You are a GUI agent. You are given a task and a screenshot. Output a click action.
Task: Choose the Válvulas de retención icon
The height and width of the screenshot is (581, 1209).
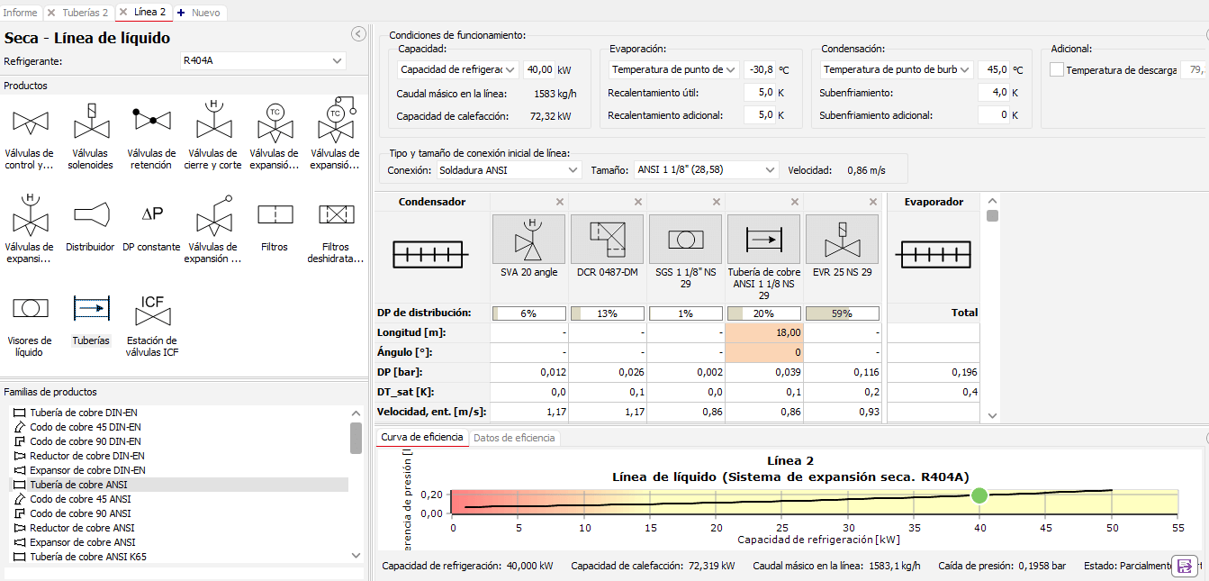pyautogui.click(x=151, y=121)
